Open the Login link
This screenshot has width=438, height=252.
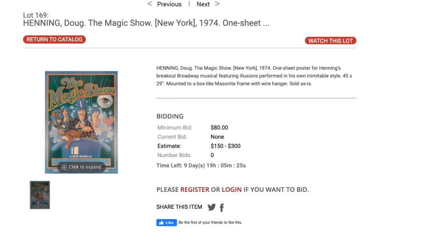coord(232,190)
